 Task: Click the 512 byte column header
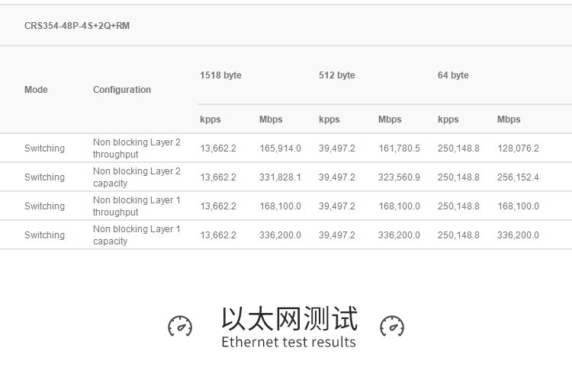[336, 75]
